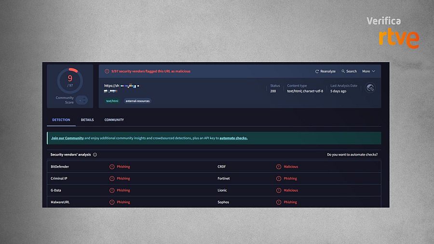Click the Phishing verdict for BitDefender
Image resolution: width=434 pixels, height=244 pixels.
(x=123, y=167)
